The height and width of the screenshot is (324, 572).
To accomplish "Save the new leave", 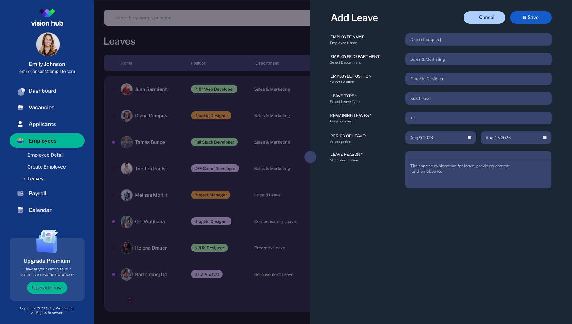I will pos(531,18).
